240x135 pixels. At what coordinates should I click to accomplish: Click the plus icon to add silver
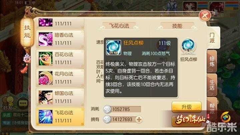(139, 120)
